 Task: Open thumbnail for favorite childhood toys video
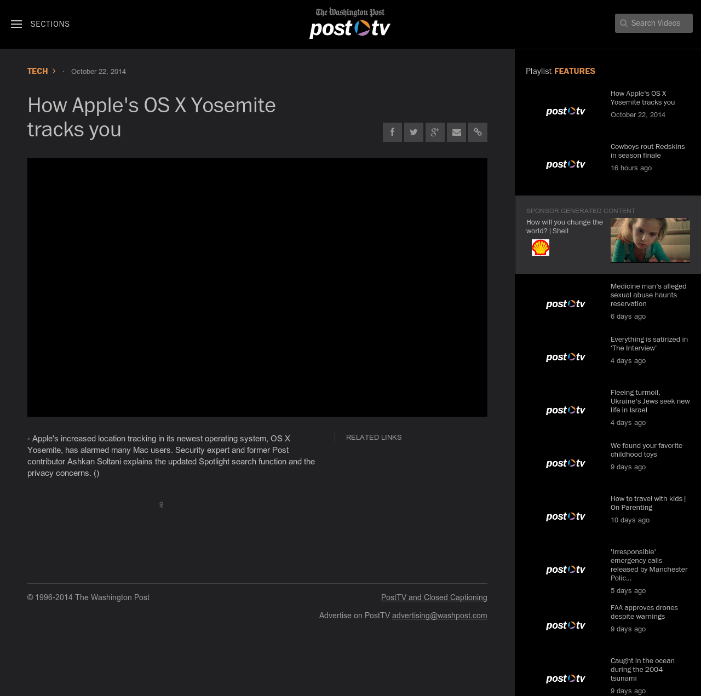coord(566,464)
